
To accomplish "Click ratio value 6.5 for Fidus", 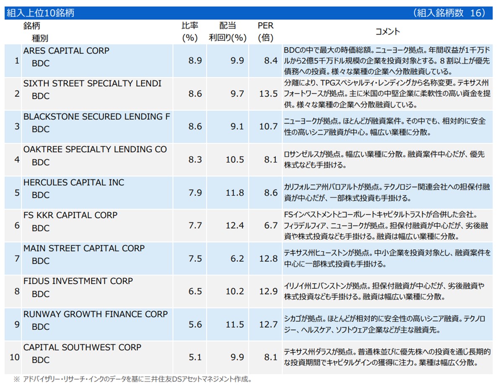I will [x=195, y=291].
